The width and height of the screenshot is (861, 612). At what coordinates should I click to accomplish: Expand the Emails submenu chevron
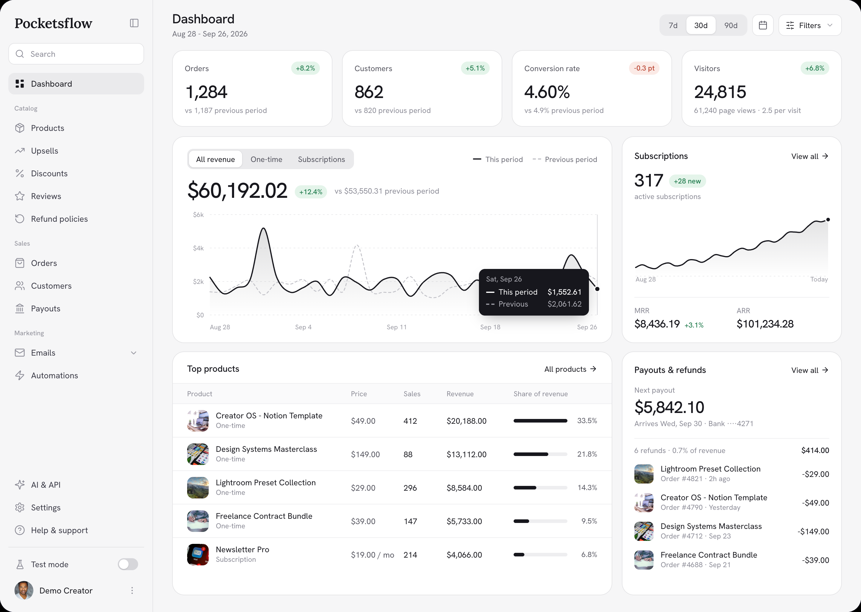pyautogui.click(x=133, y=353)
